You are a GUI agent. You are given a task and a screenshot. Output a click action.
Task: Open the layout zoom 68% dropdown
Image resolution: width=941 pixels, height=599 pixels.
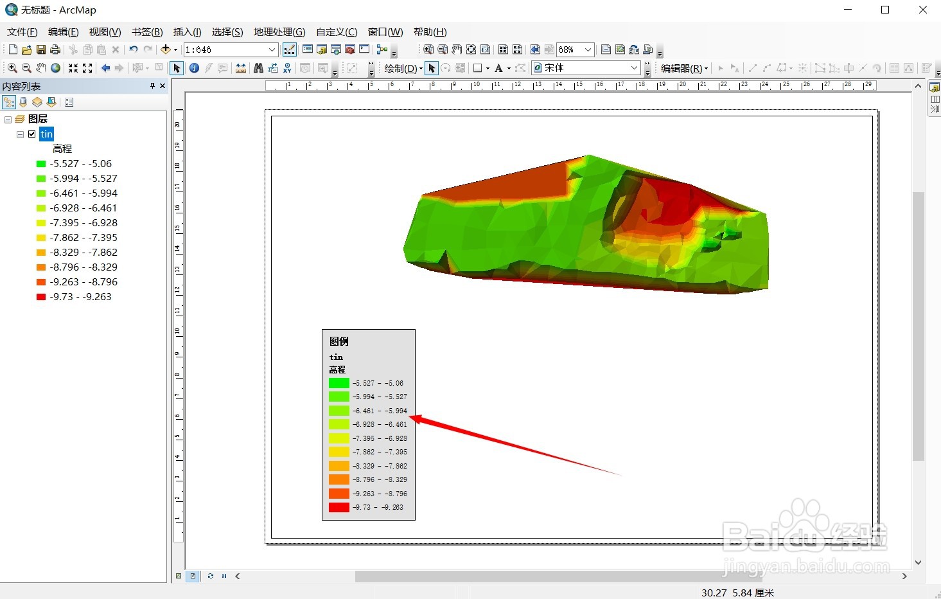(588, 49)
